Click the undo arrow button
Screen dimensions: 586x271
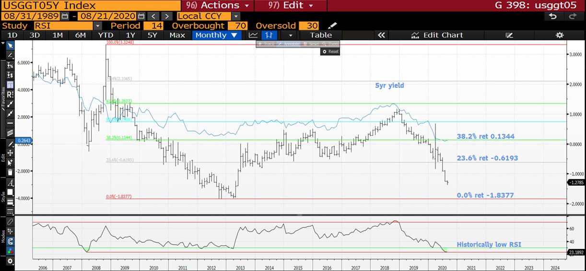553,16
